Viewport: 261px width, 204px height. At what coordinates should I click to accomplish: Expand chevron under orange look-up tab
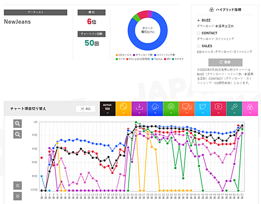click(x=187, y=113)
